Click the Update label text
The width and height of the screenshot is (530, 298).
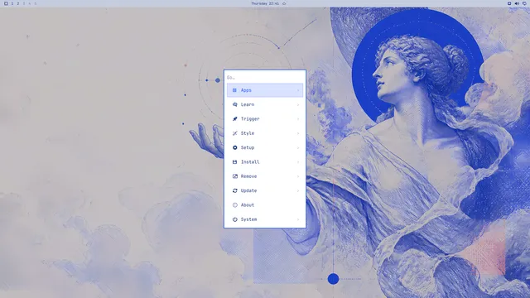248,190
